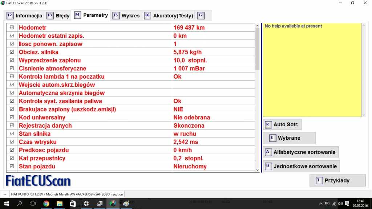The height and width of the screenshot is (209, 372).
Task: Click the Alfabetyczne sortowanie button
Action: click(x=301, y=152)
